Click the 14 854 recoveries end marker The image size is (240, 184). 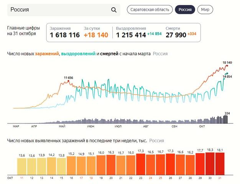click(x=227, y=73)
